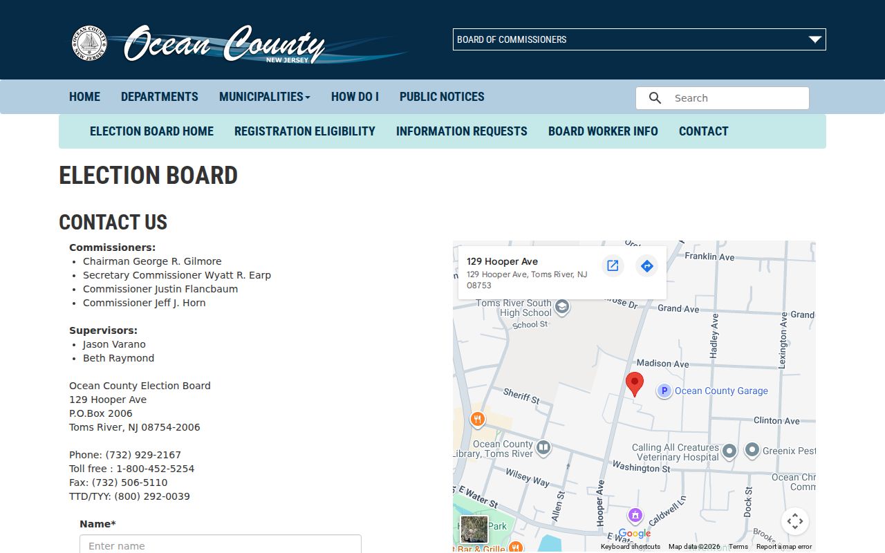Click Chairman George R. Gilmore text

point(152,261)
